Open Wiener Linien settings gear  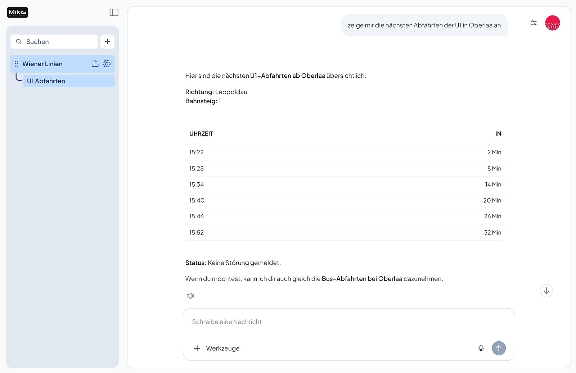107,64
